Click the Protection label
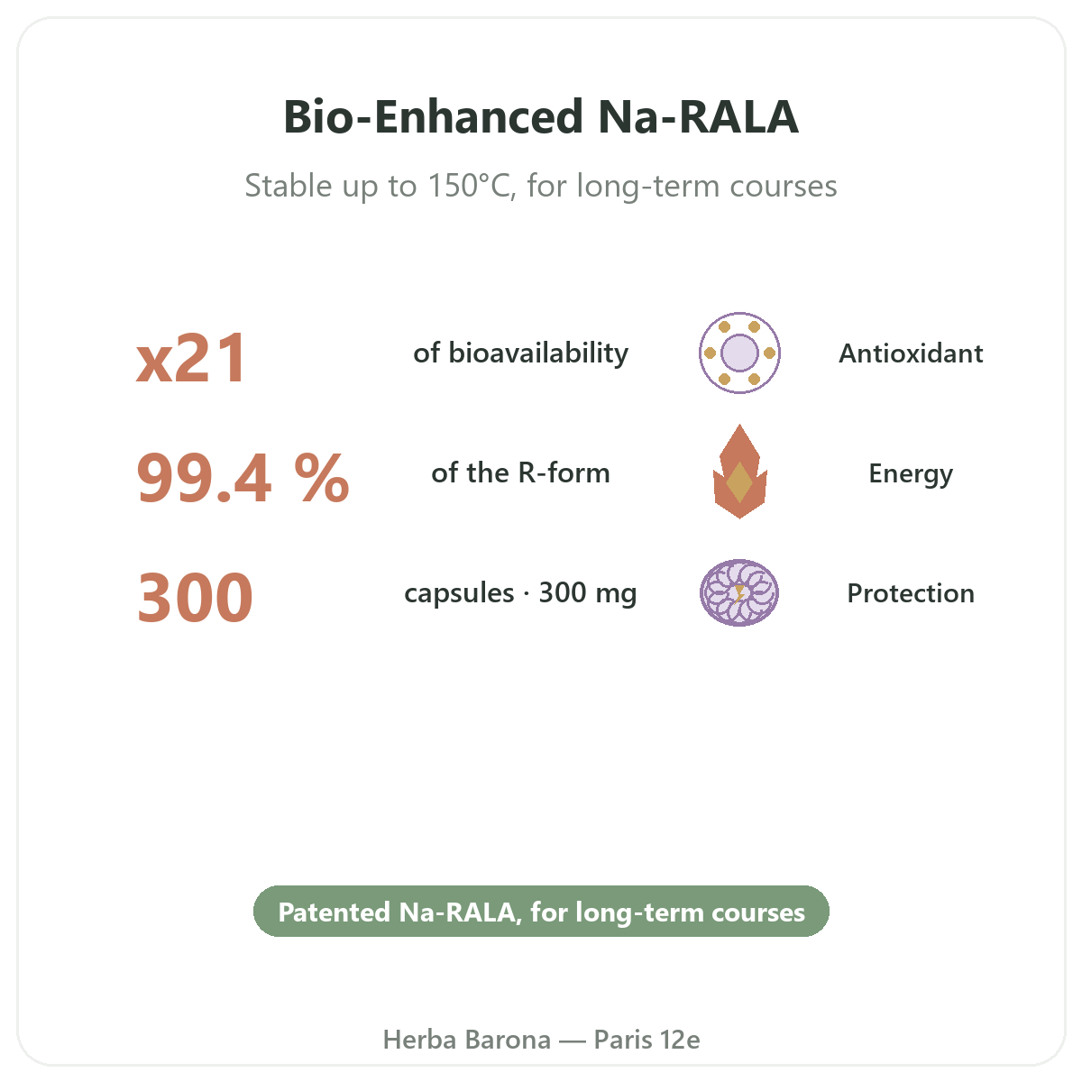1082x1082 pixels. (911, 593)
